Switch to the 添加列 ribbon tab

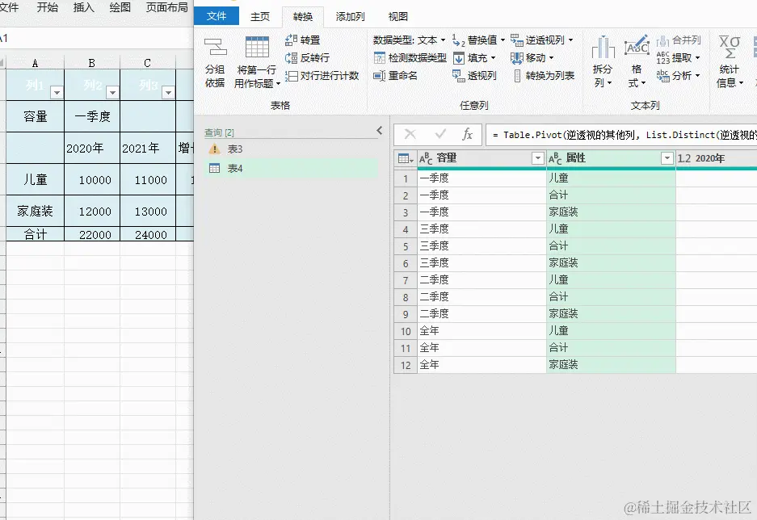click(x=350, y=16)
